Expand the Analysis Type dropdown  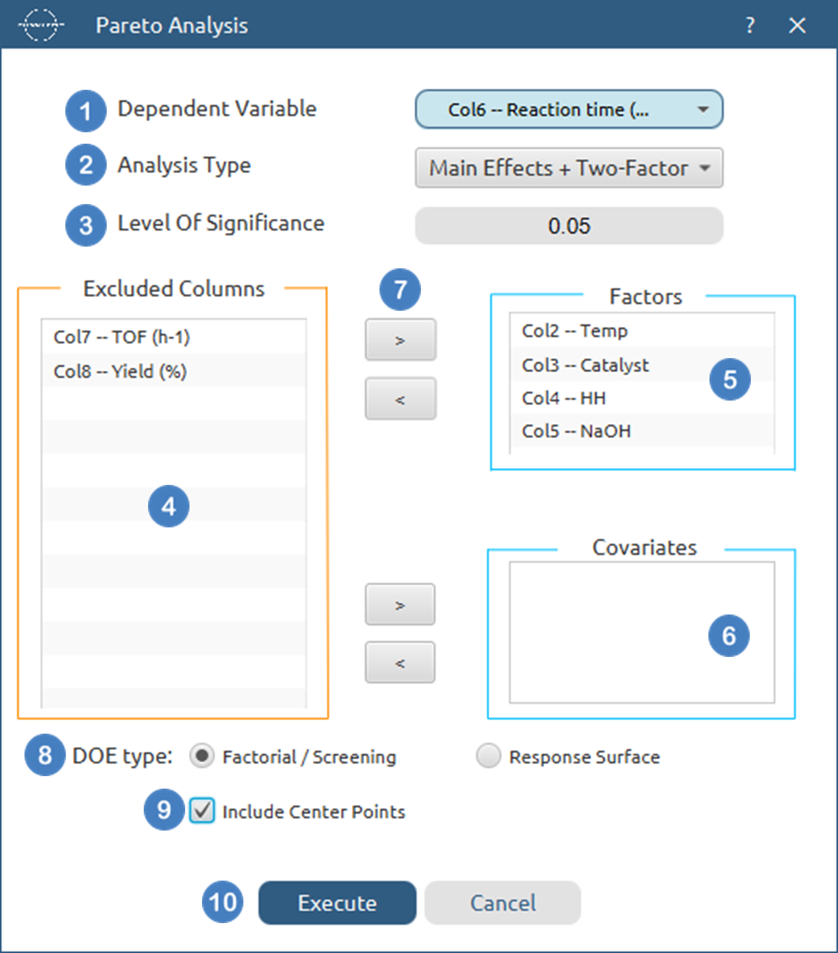569,168
